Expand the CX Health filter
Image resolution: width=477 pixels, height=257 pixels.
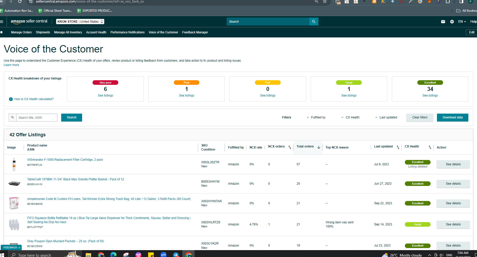point(350,117)
